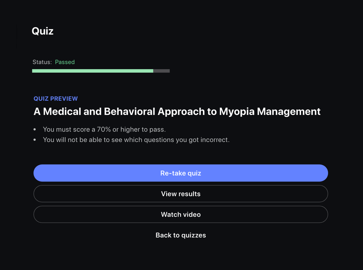Click the Status label
Image resolution: width=363 pixels, height=270 pixels.
(x=42, y=62)
